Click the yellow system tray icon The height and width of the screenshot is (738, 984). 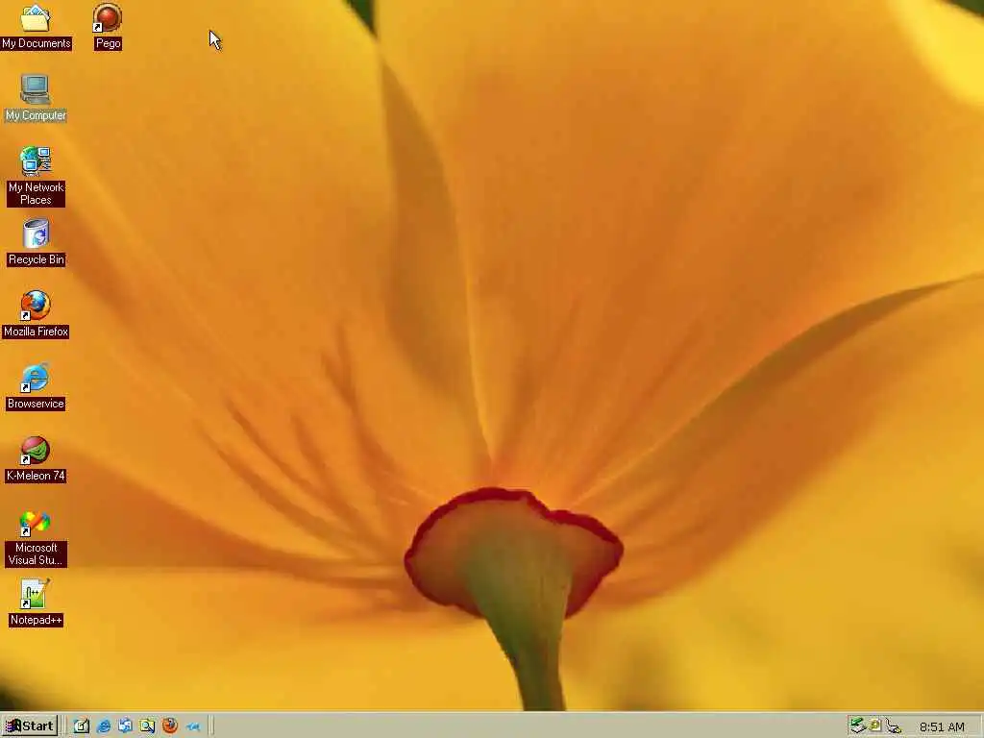(x=874, y=726)
